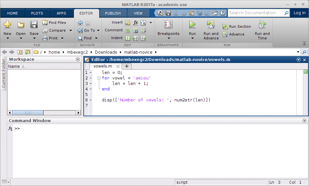This screenshot has height=186, width=309.
Task: Collapse the for loop code fold
Action: coord(99,78)
